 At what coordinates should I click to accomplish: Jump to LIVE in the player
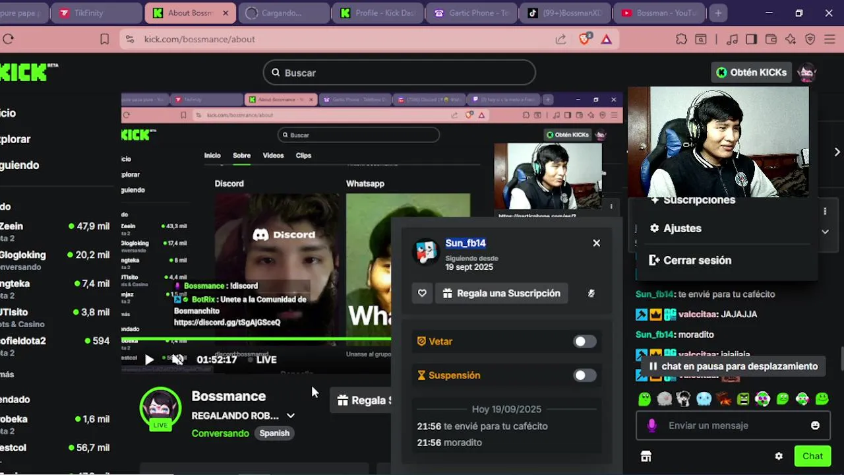point(262,360)
